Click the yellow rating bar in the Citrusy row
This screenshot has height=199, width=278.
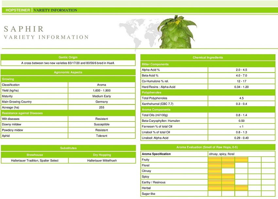click(215, 171)
